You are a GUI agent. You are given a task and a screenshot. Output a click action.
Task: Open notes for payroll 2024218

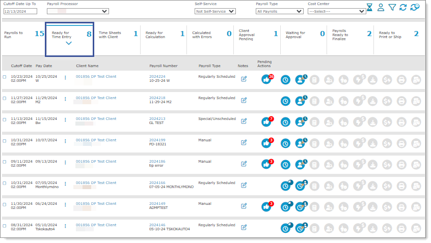click(x=244, y=100)
